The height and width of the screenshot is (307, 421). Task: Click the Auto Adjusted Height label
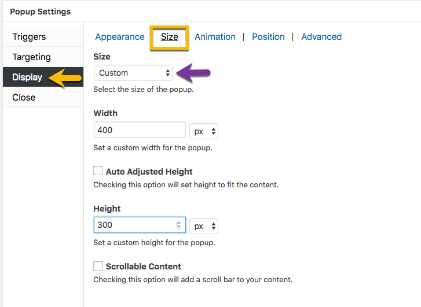(x=149, y=172)
